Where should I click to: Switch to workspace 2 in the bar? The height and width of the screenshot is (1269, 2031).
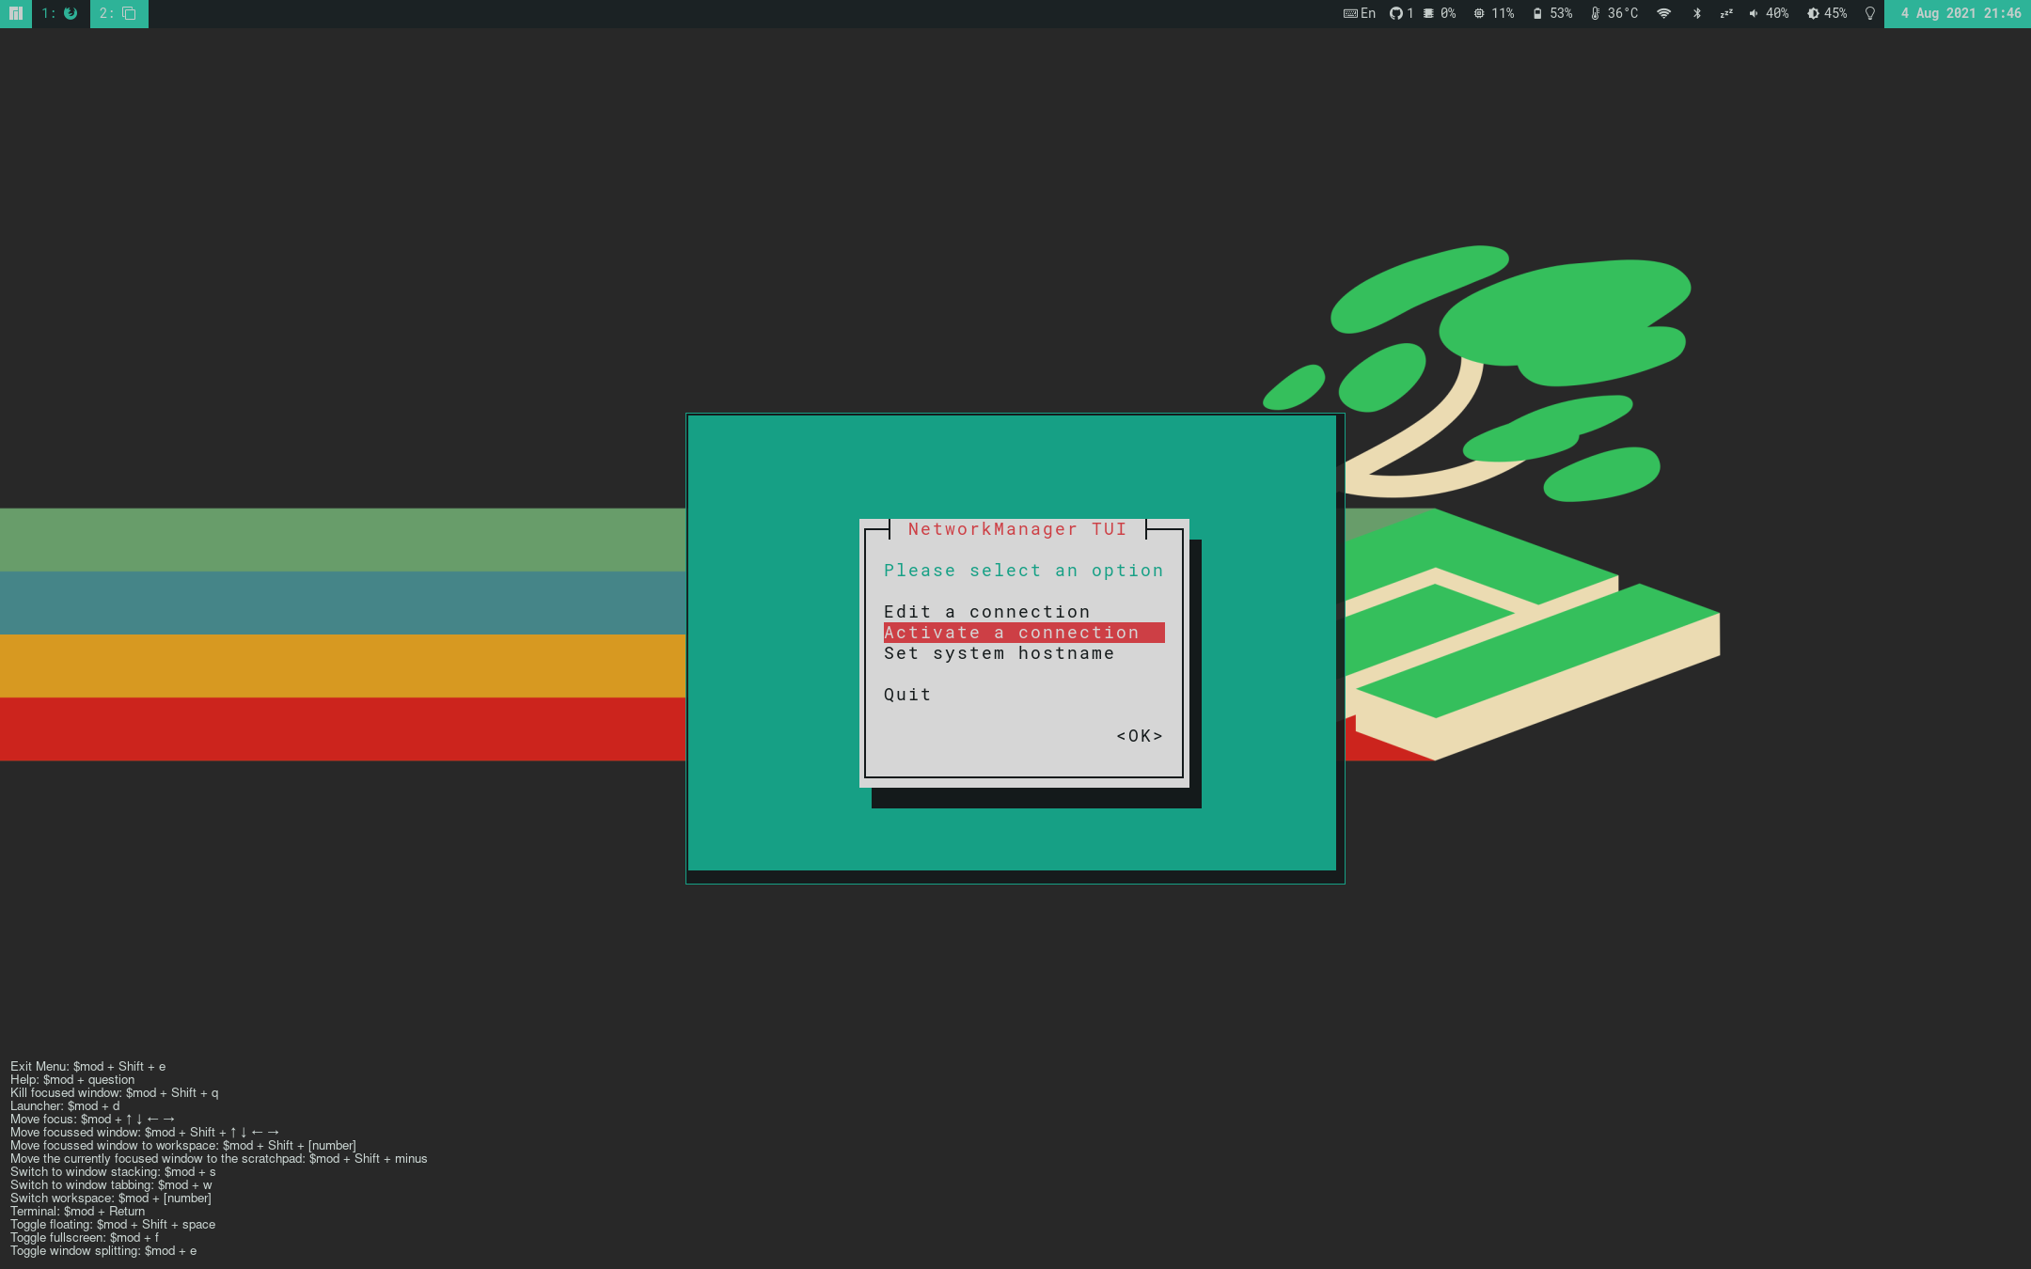click(118, 13)
